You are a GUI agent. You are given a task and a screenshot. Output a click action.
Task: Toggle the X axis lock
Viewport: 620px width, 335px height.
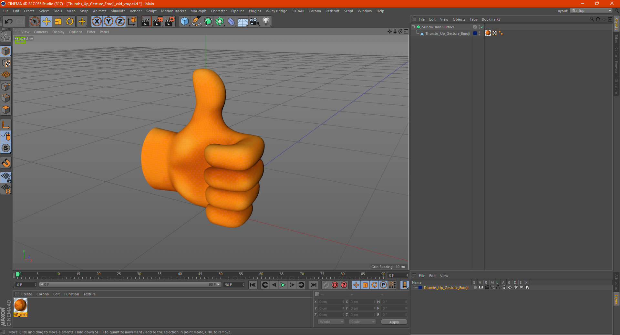coord(97,22)
